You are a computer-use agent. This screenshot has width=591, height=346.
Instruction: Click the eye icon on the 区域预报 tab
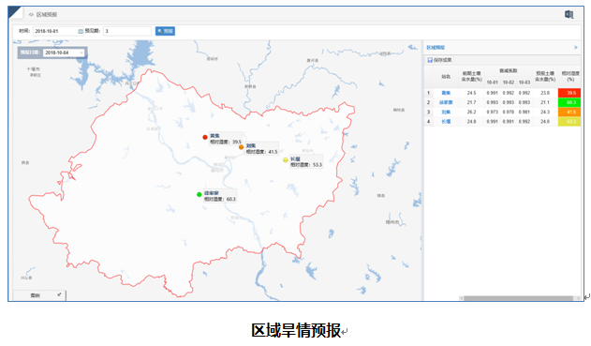pos(31,15)
